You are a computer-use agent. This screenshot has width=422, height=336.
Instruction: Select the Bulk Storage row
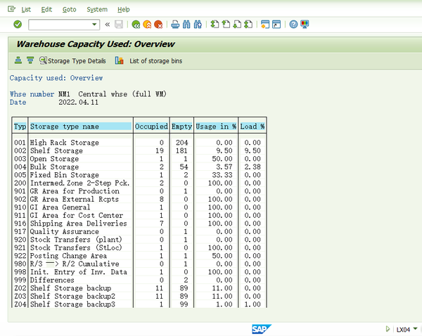click(139, 167)
